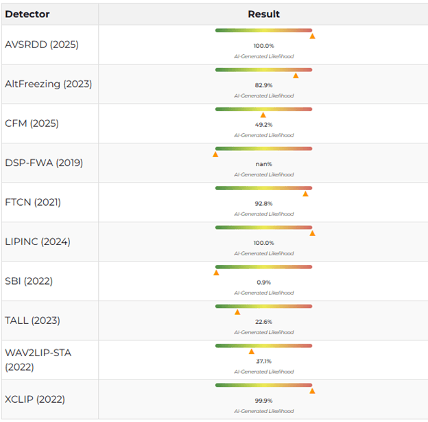The height and width of the screenshot is (422, 428).
Task: Select the orange marker under FTCN gauge
Action: (x=305, y=194)
